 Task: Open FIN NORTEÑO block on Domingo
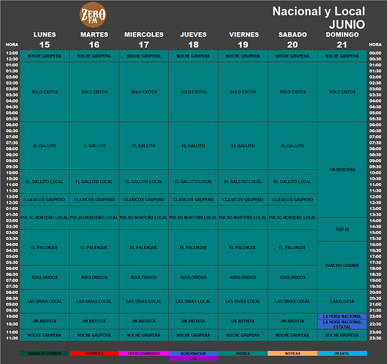(x=342, y=170)
